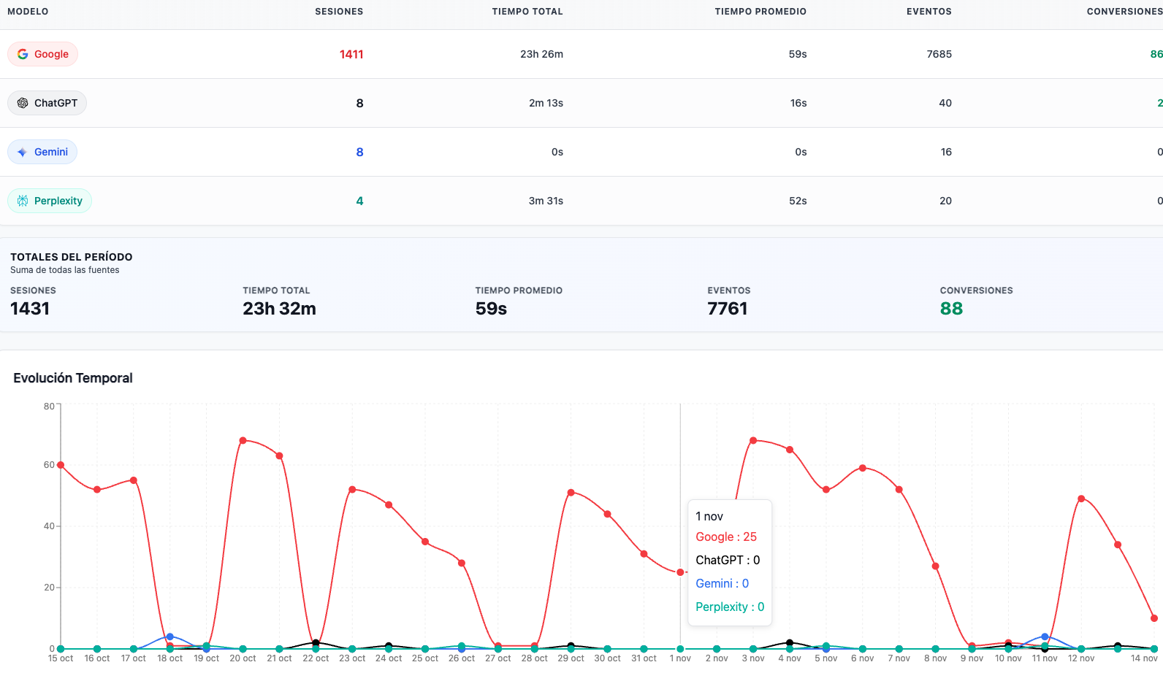The height and width of the screenshot is (673, 1163).
Task: Click the ChatGPT black point at 4 nov
Action: pyautogui.click(x=790, y=643)
